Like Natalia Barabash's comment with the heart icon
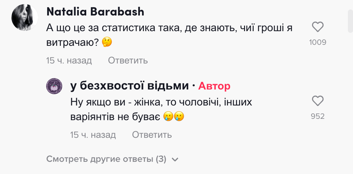Screen dimensions: 353x174 point(318,26)
